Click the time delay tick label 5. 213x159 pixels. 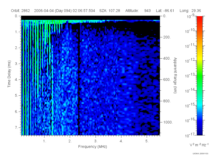[17, 95]
